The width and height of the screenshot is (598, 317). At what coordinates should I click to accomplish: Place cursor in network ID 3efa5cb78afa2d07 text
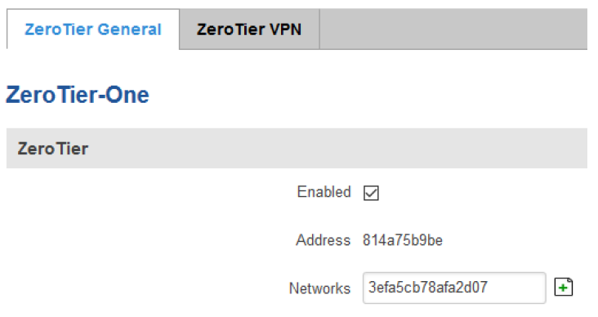[428, 288]
